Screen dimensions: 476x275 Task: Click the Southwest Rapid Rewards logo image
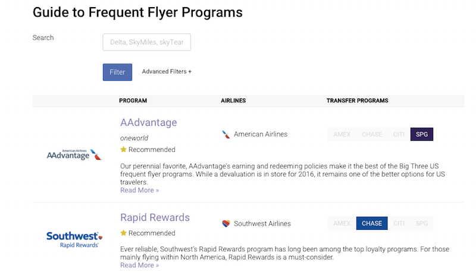click(x=74, y=240)
